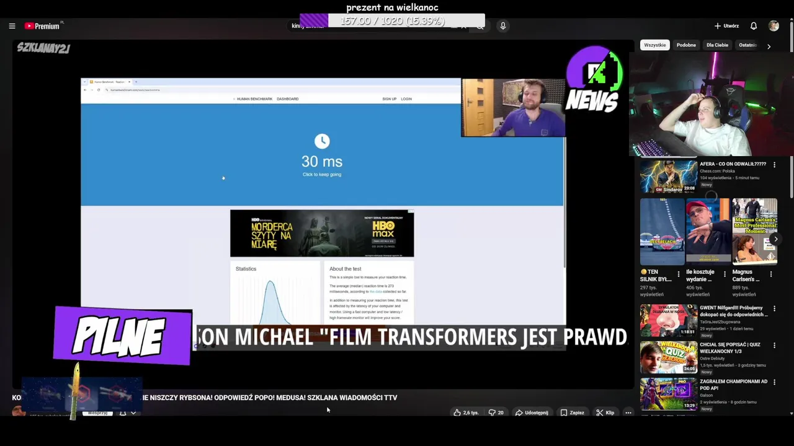Open options for Ile kosztuje wydanie short
The height and width of the screenshot is (446, 794).
coord(725,274)
